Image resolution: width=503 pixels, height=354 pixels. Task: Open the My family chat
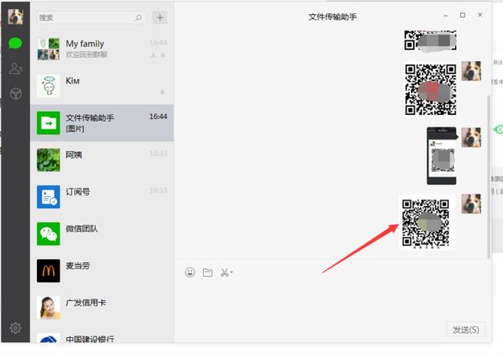coord(102,49)
